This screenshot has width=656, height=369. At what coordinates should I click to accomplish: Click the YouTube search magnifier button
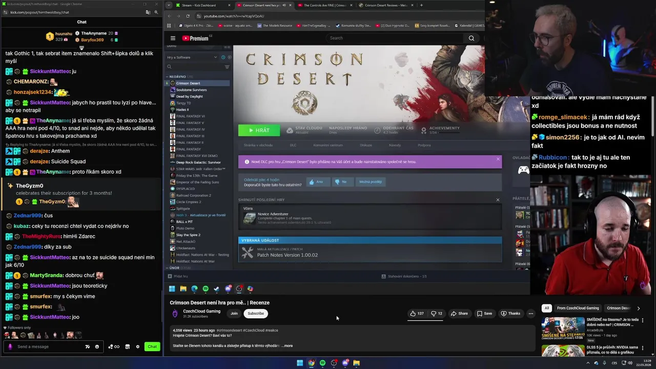(x=471, y=38)
